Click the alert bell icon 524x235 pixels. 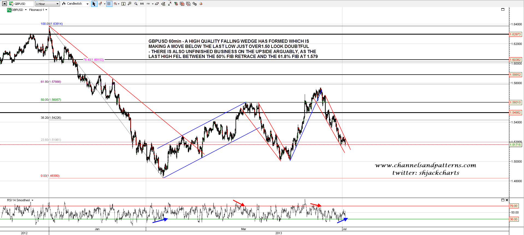pos(201,4)
